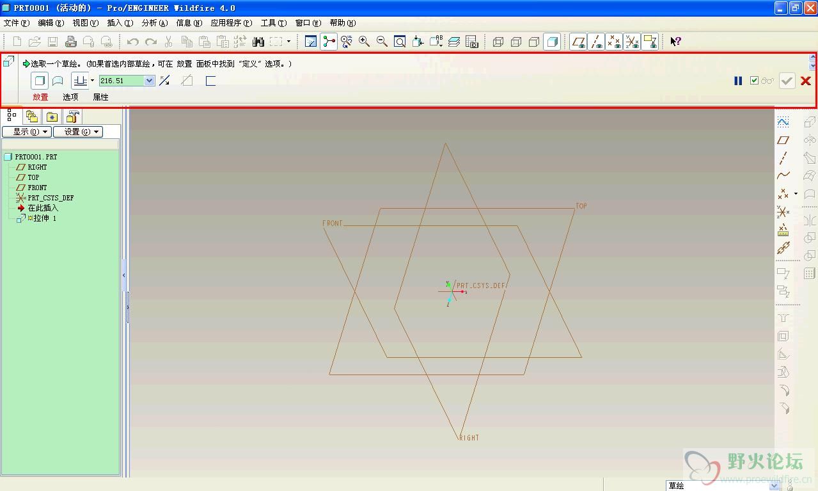Open the View Manager icon
This screenshot has height=491, width=818.
tap(472, 42)
